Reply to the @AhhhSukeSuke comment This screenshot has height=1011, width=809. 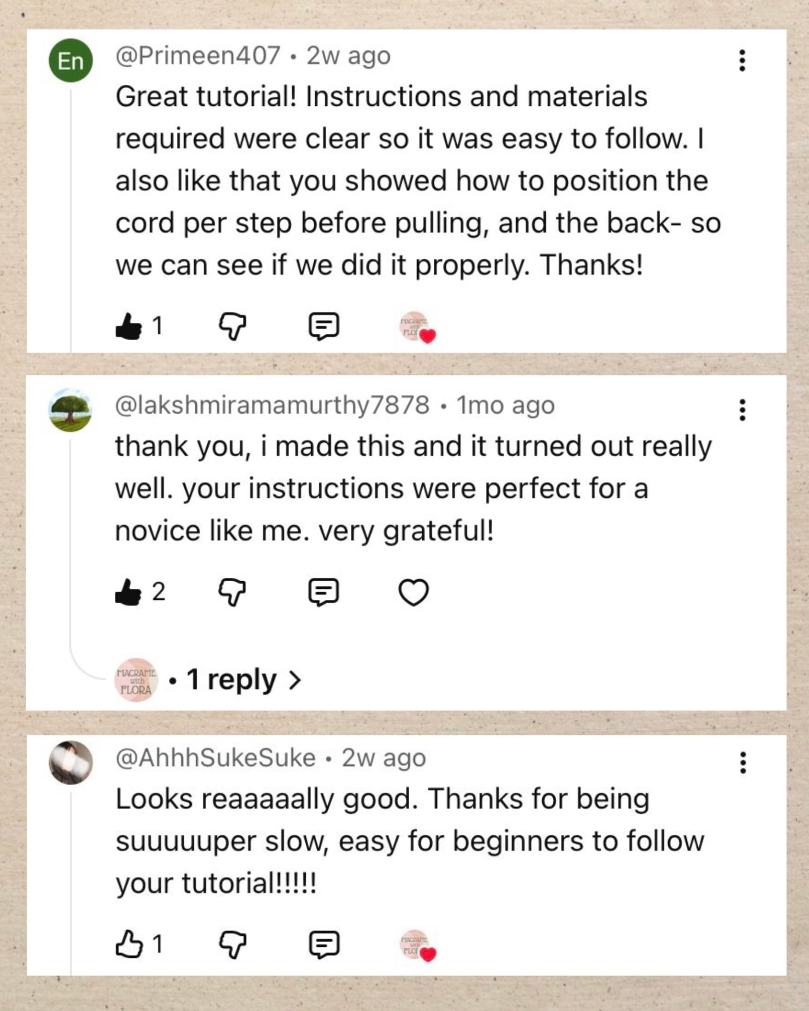coord(324,945)
